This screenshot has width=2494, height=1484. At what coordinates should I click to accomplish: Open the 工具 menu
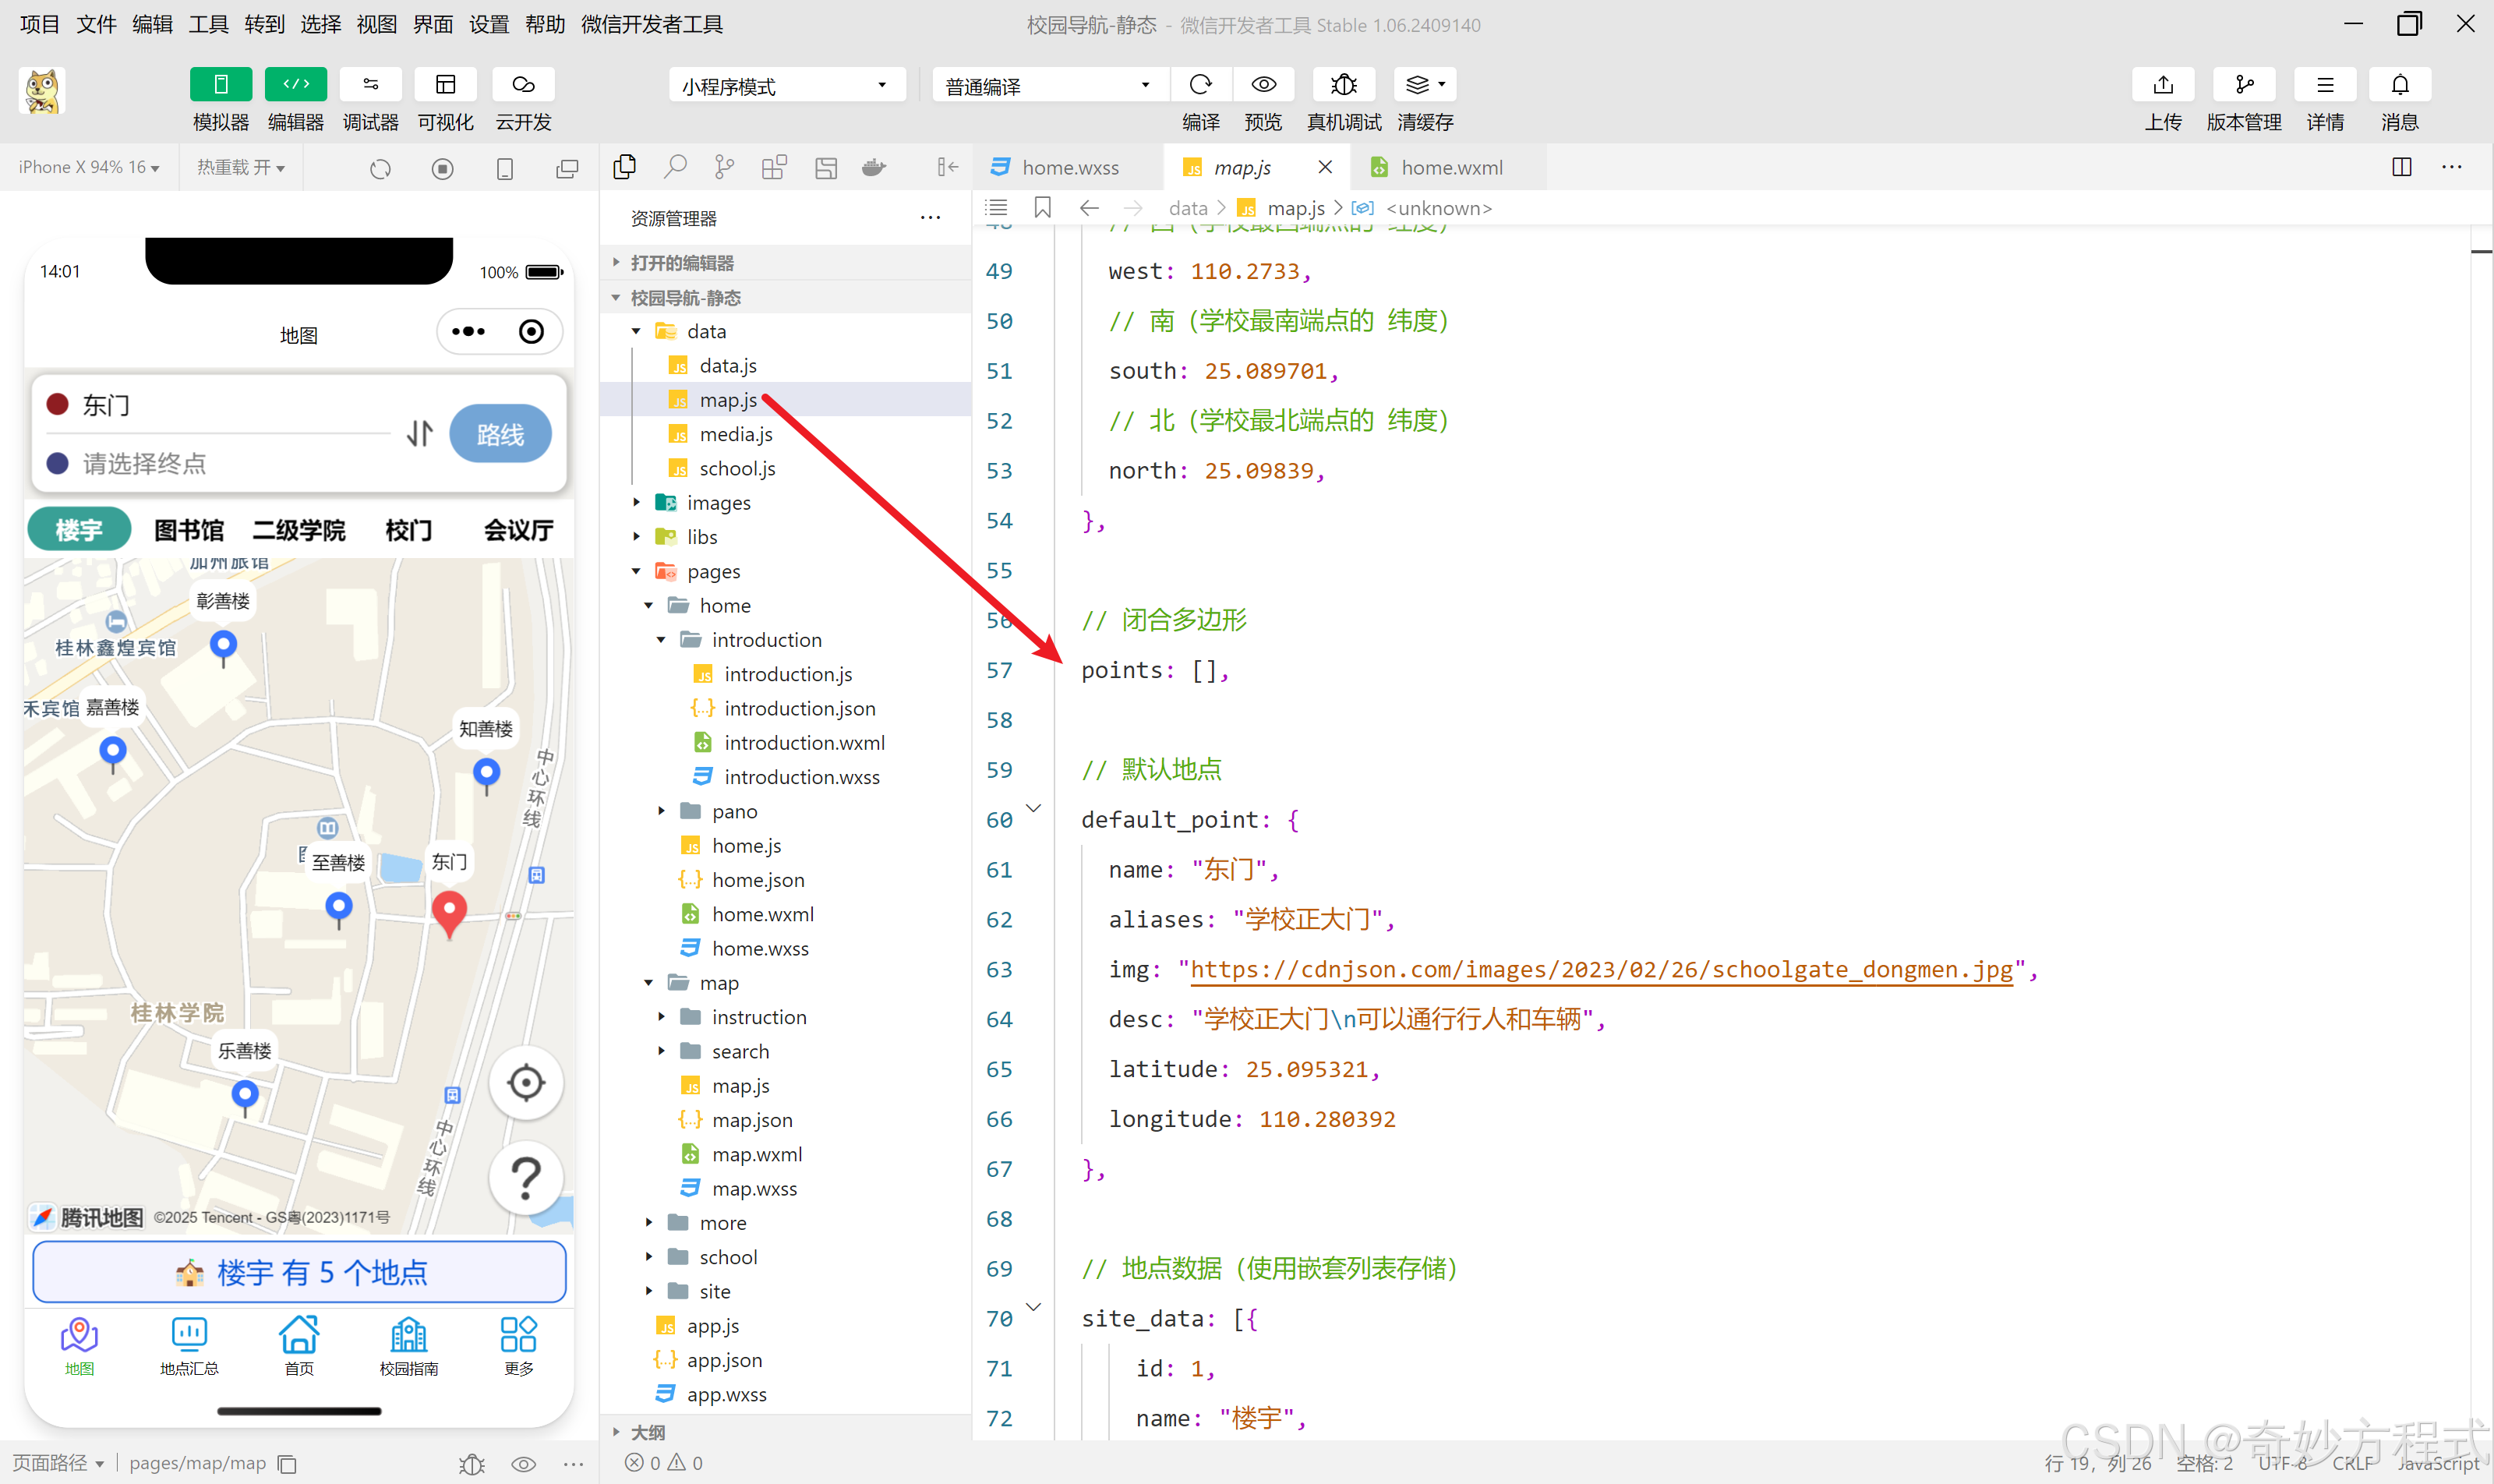[208, 24]
